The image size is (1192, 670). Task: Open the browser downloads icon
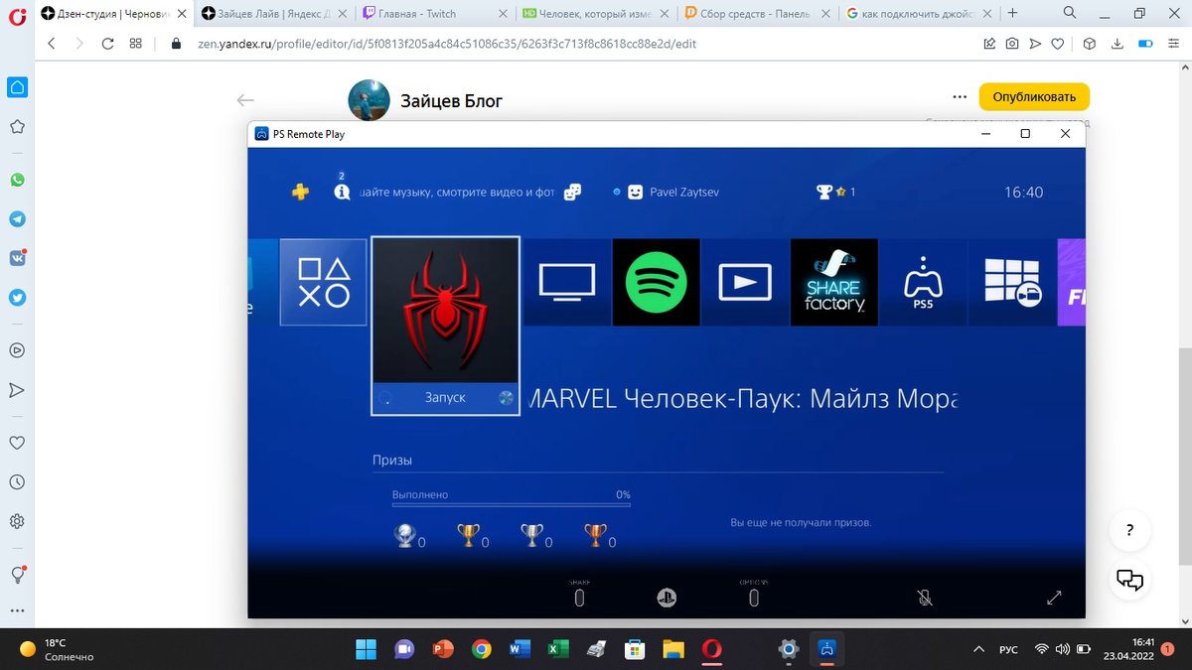[x=1117, y=44]
